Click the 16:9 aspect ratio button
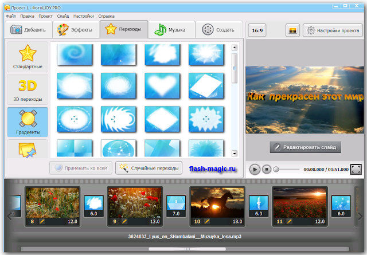This screenshot has width=367, height=255. tap(257, 30)
